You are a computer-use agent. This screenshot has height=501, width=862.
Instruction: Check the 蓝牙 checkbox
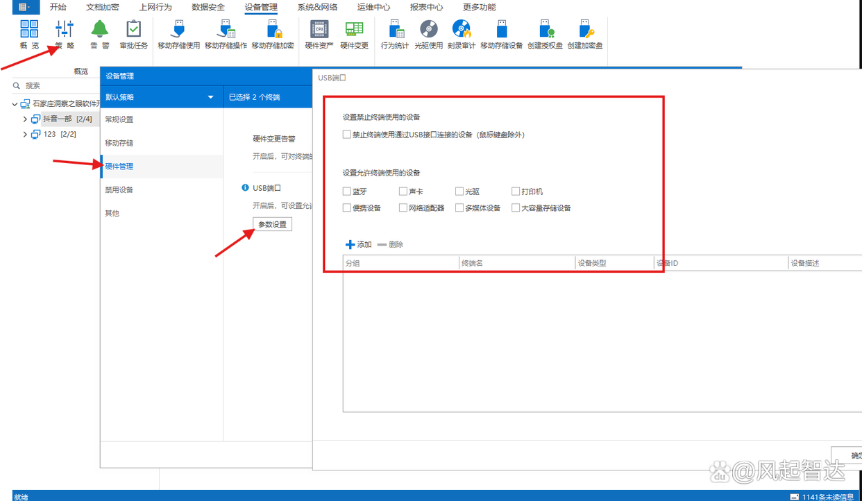coord(347,192)
